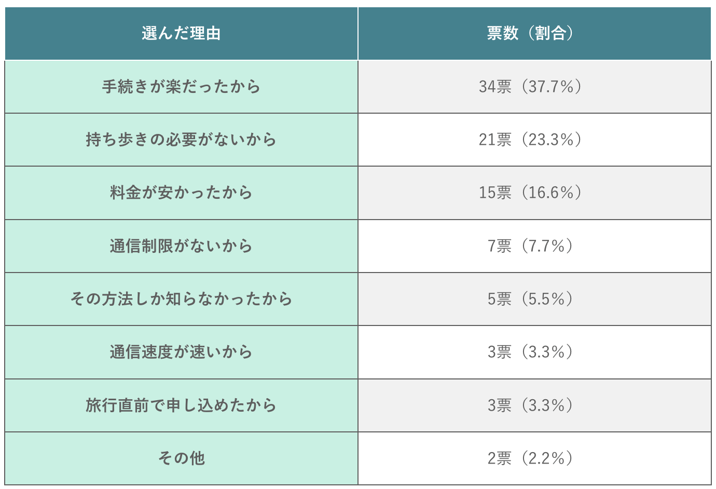Click the 15票（16.6%） cell

pyautogui.click(x=530, y=193)
